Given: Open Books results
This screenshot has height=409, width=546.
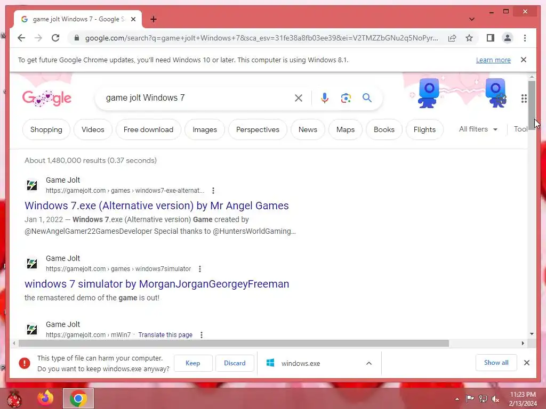Looking at the screenshot, I should click(x=384, y=129).
